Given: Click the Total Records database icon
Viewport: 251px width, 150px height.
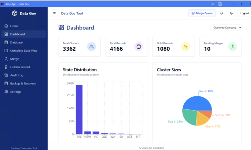Looking at the screenshot, I should (139, 46).
